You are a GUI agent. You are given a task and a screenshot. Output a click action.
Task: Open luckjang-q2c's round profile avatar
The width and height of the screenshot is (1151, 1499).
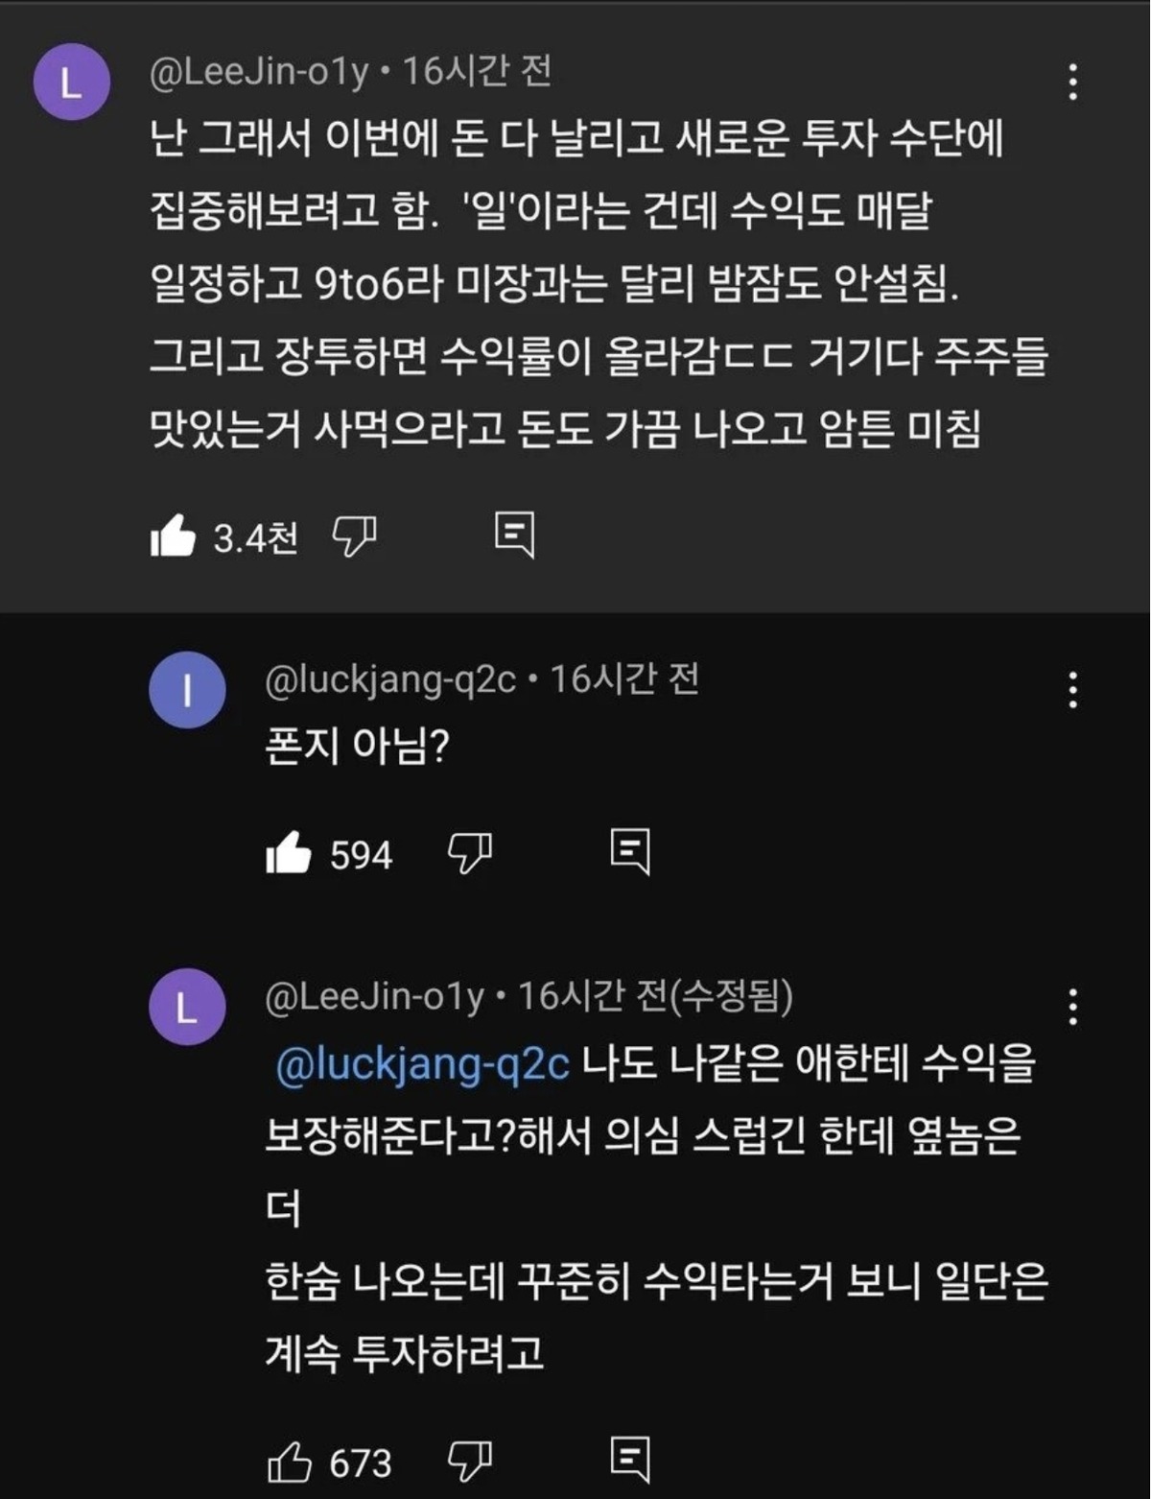(x=187, y=690)
